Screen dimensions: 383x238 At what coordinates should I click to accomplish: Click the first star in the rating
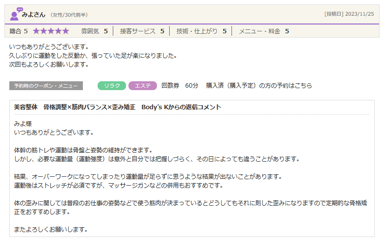(x=36, y=31)
